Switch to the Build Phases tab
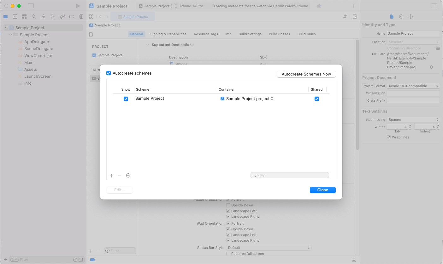The image size is (443, 264). (x=279, y=34)
